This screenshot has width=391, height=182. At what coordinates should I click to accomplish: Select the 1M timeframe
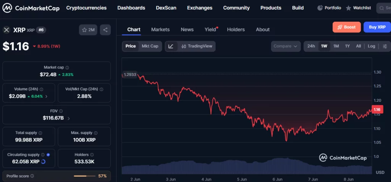click(336, 46)
